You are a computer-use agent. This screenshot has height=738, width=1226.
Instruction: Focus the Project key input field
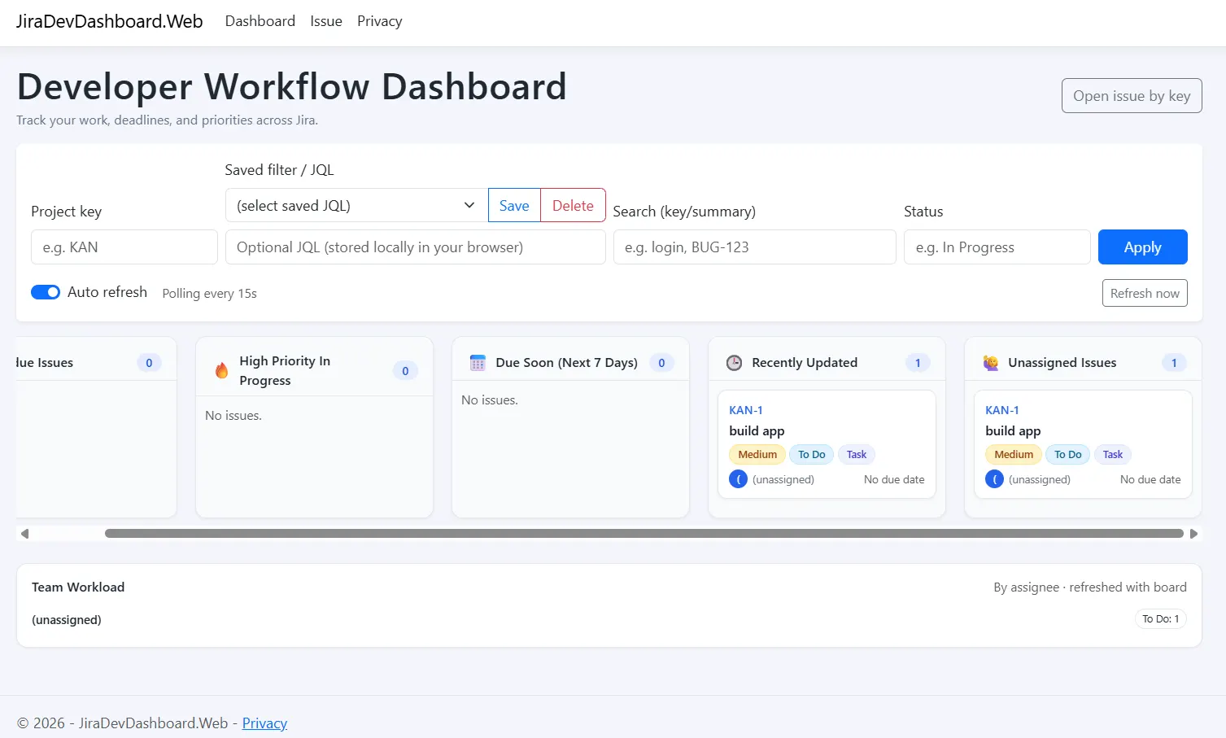click(x=124, y=247)
